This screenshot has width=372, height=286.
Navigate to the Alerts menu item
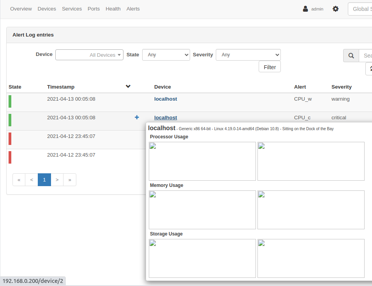click(x=133, y=9)
